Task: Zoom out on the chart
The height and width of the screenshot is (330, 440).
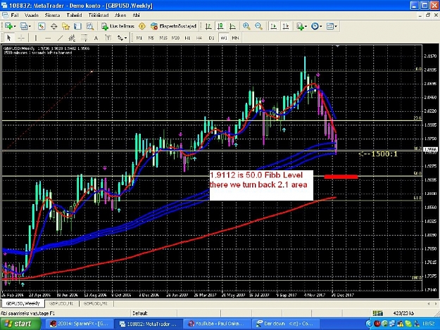Action: tap(258, 26)
